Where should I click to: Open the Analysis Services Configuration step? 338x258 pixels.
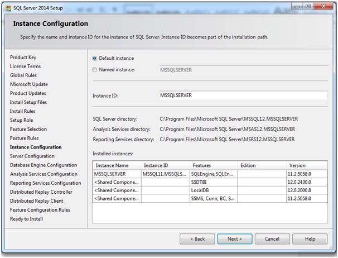pos(44,174)
